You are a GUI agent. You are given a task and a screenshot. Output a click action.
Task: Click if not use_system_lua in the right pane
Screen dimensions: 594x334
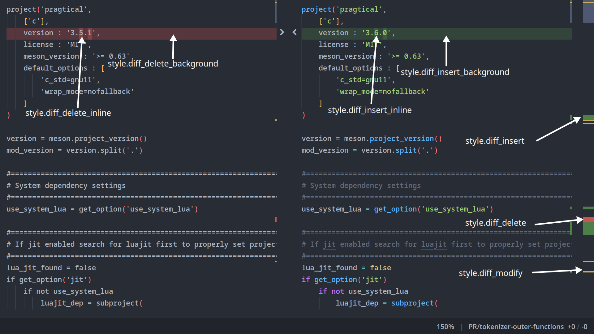(363, 292)
